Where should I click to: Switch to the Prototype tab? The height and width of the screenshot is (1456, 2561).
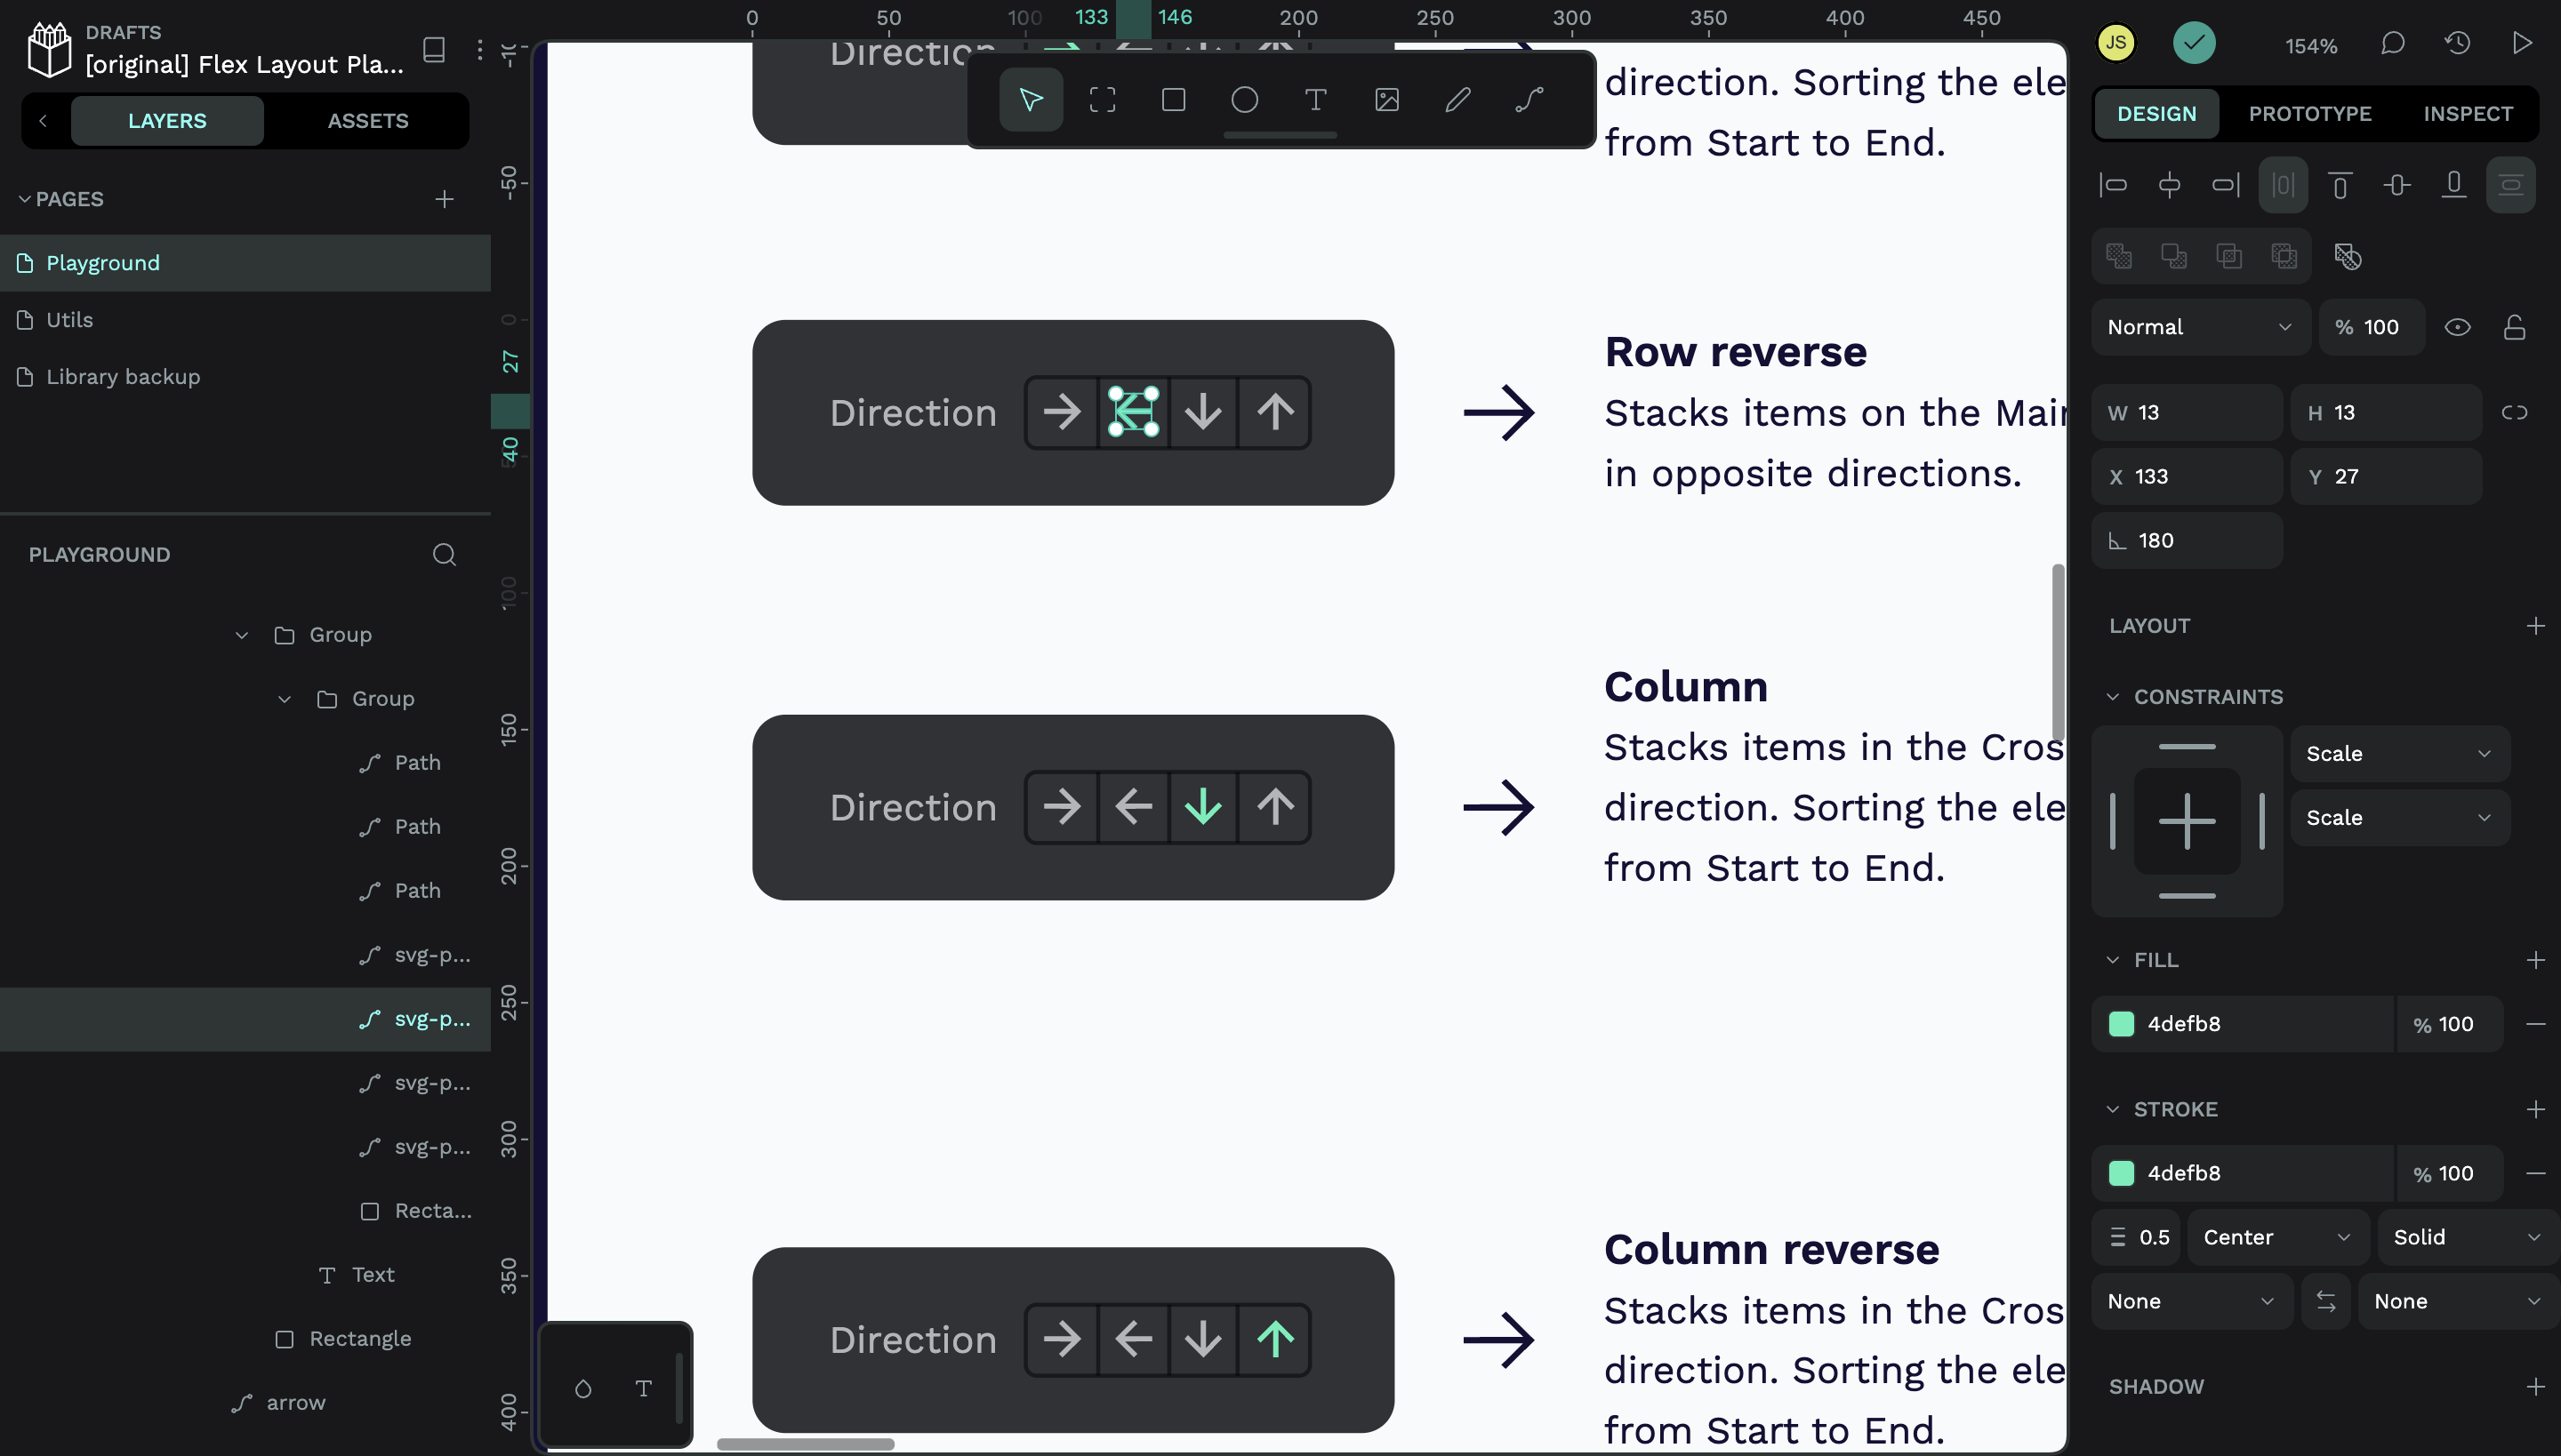coord(2311,113)
